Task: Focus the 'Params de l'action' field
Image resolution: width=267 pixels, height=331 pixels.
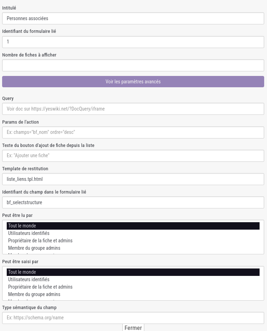Action: pyautogui.click(x=133, y=132)
